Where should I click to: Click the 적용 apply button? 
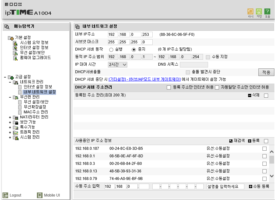266,72
